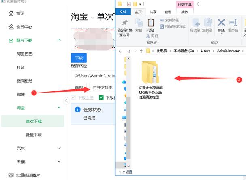
Task: Click the 选择 path button
Action: (x=79, y=87)
